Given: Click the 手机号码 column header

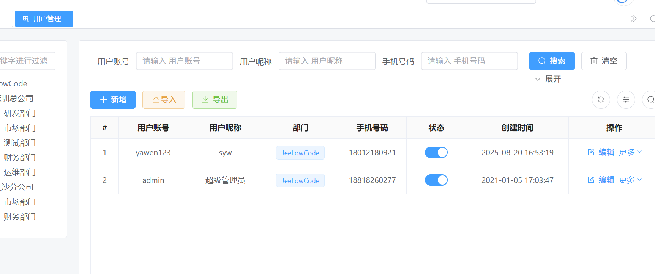Looking at the screenshot, I should (x=372, y=128).
